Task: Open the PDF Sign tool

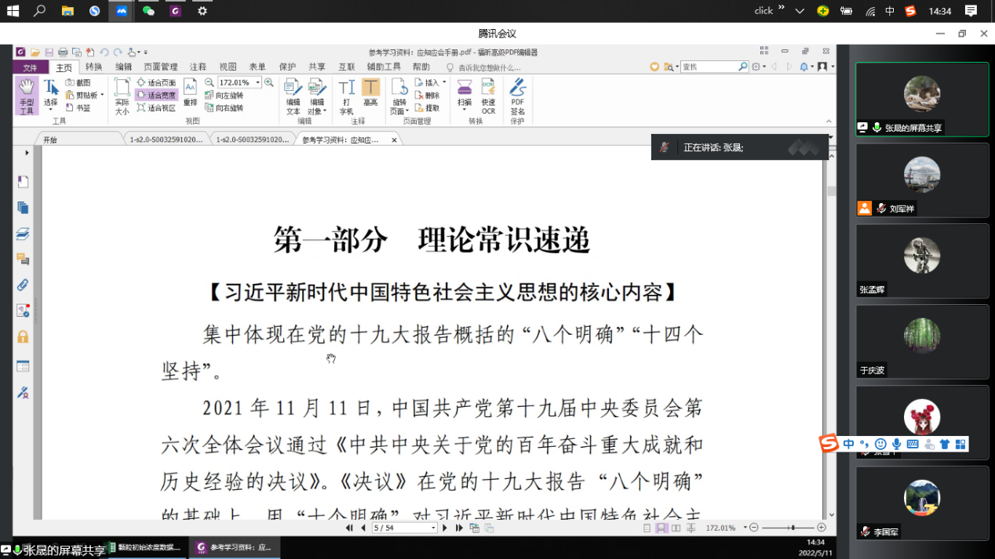Action: [x=517, y=96]
